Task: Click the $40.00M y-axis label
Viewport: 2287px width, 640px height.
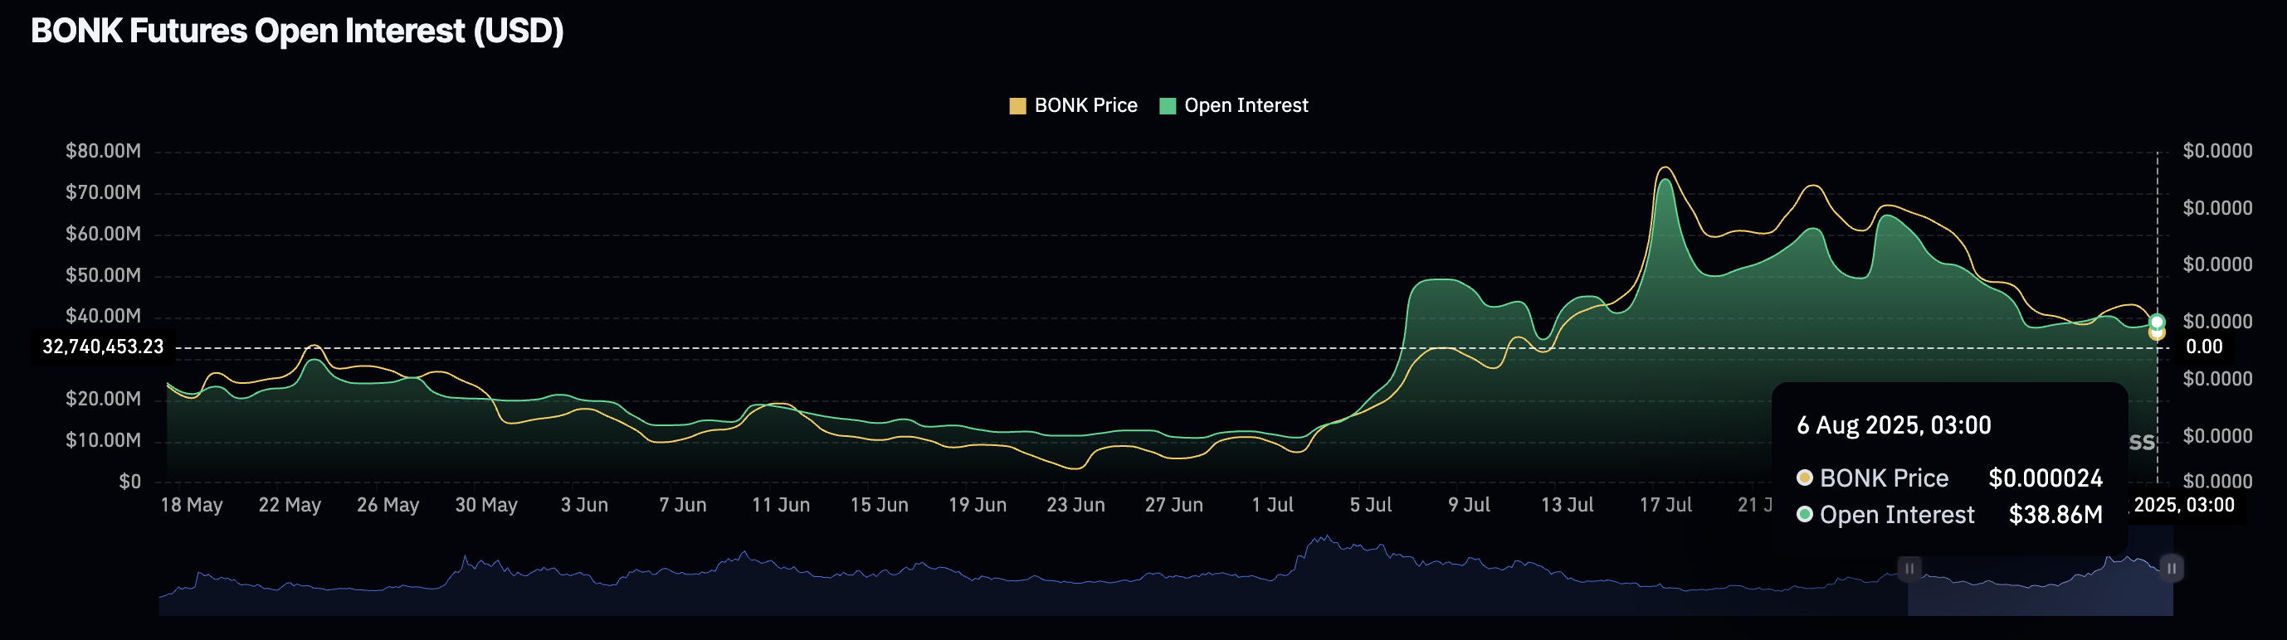Action: 103,317
